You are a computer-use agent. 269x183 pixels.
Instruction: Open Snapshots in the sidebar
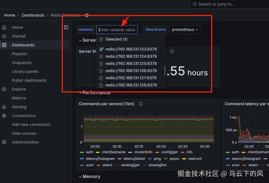(22, 63)
